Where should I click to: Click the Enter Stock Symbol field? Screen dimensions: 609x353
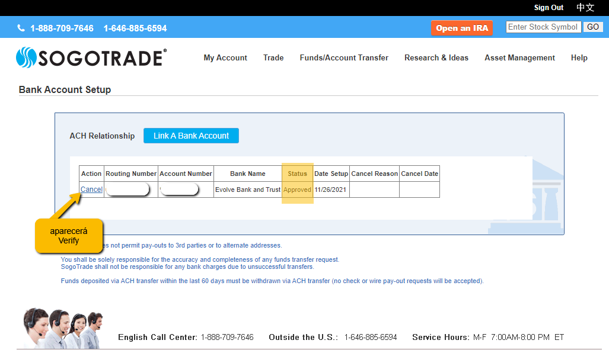[543, 27]
